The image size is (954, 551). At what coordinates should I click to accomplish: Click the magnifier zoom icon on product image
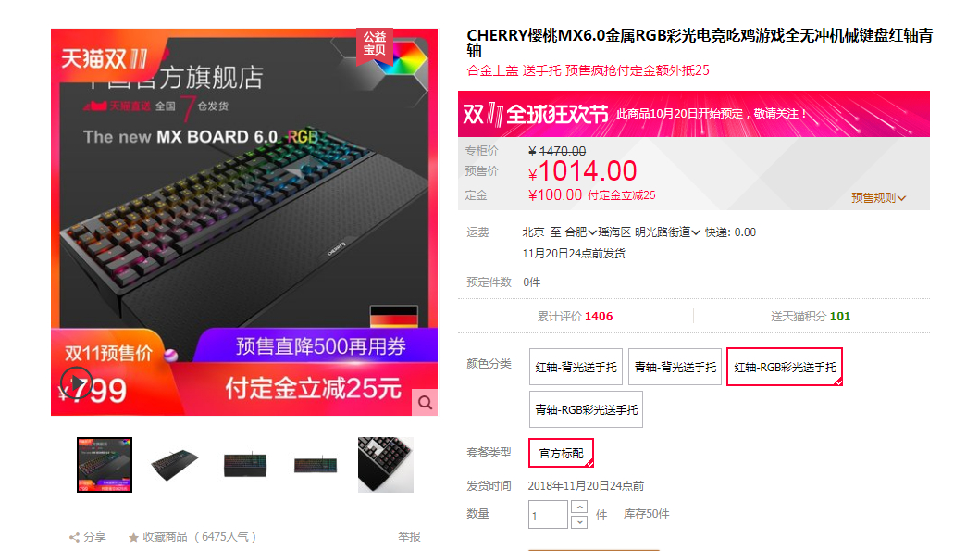pyautogui.click(x=426, y=403)
